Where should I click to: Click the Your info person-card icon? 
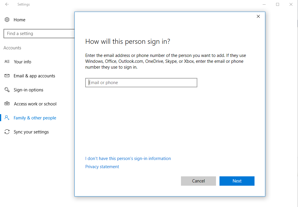pyautogui.click(x=7, y=62)
